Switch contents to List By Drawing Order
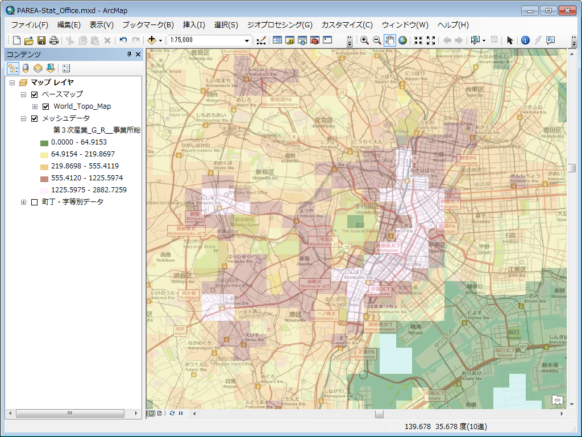Viewport: 582px width, 437px height. pyautogui.click(x=13, y=68)
